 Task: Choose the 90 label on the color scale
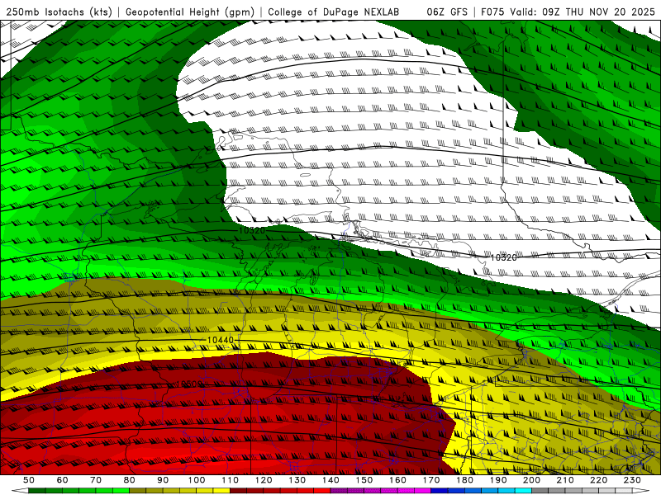[x=163, y=480]
